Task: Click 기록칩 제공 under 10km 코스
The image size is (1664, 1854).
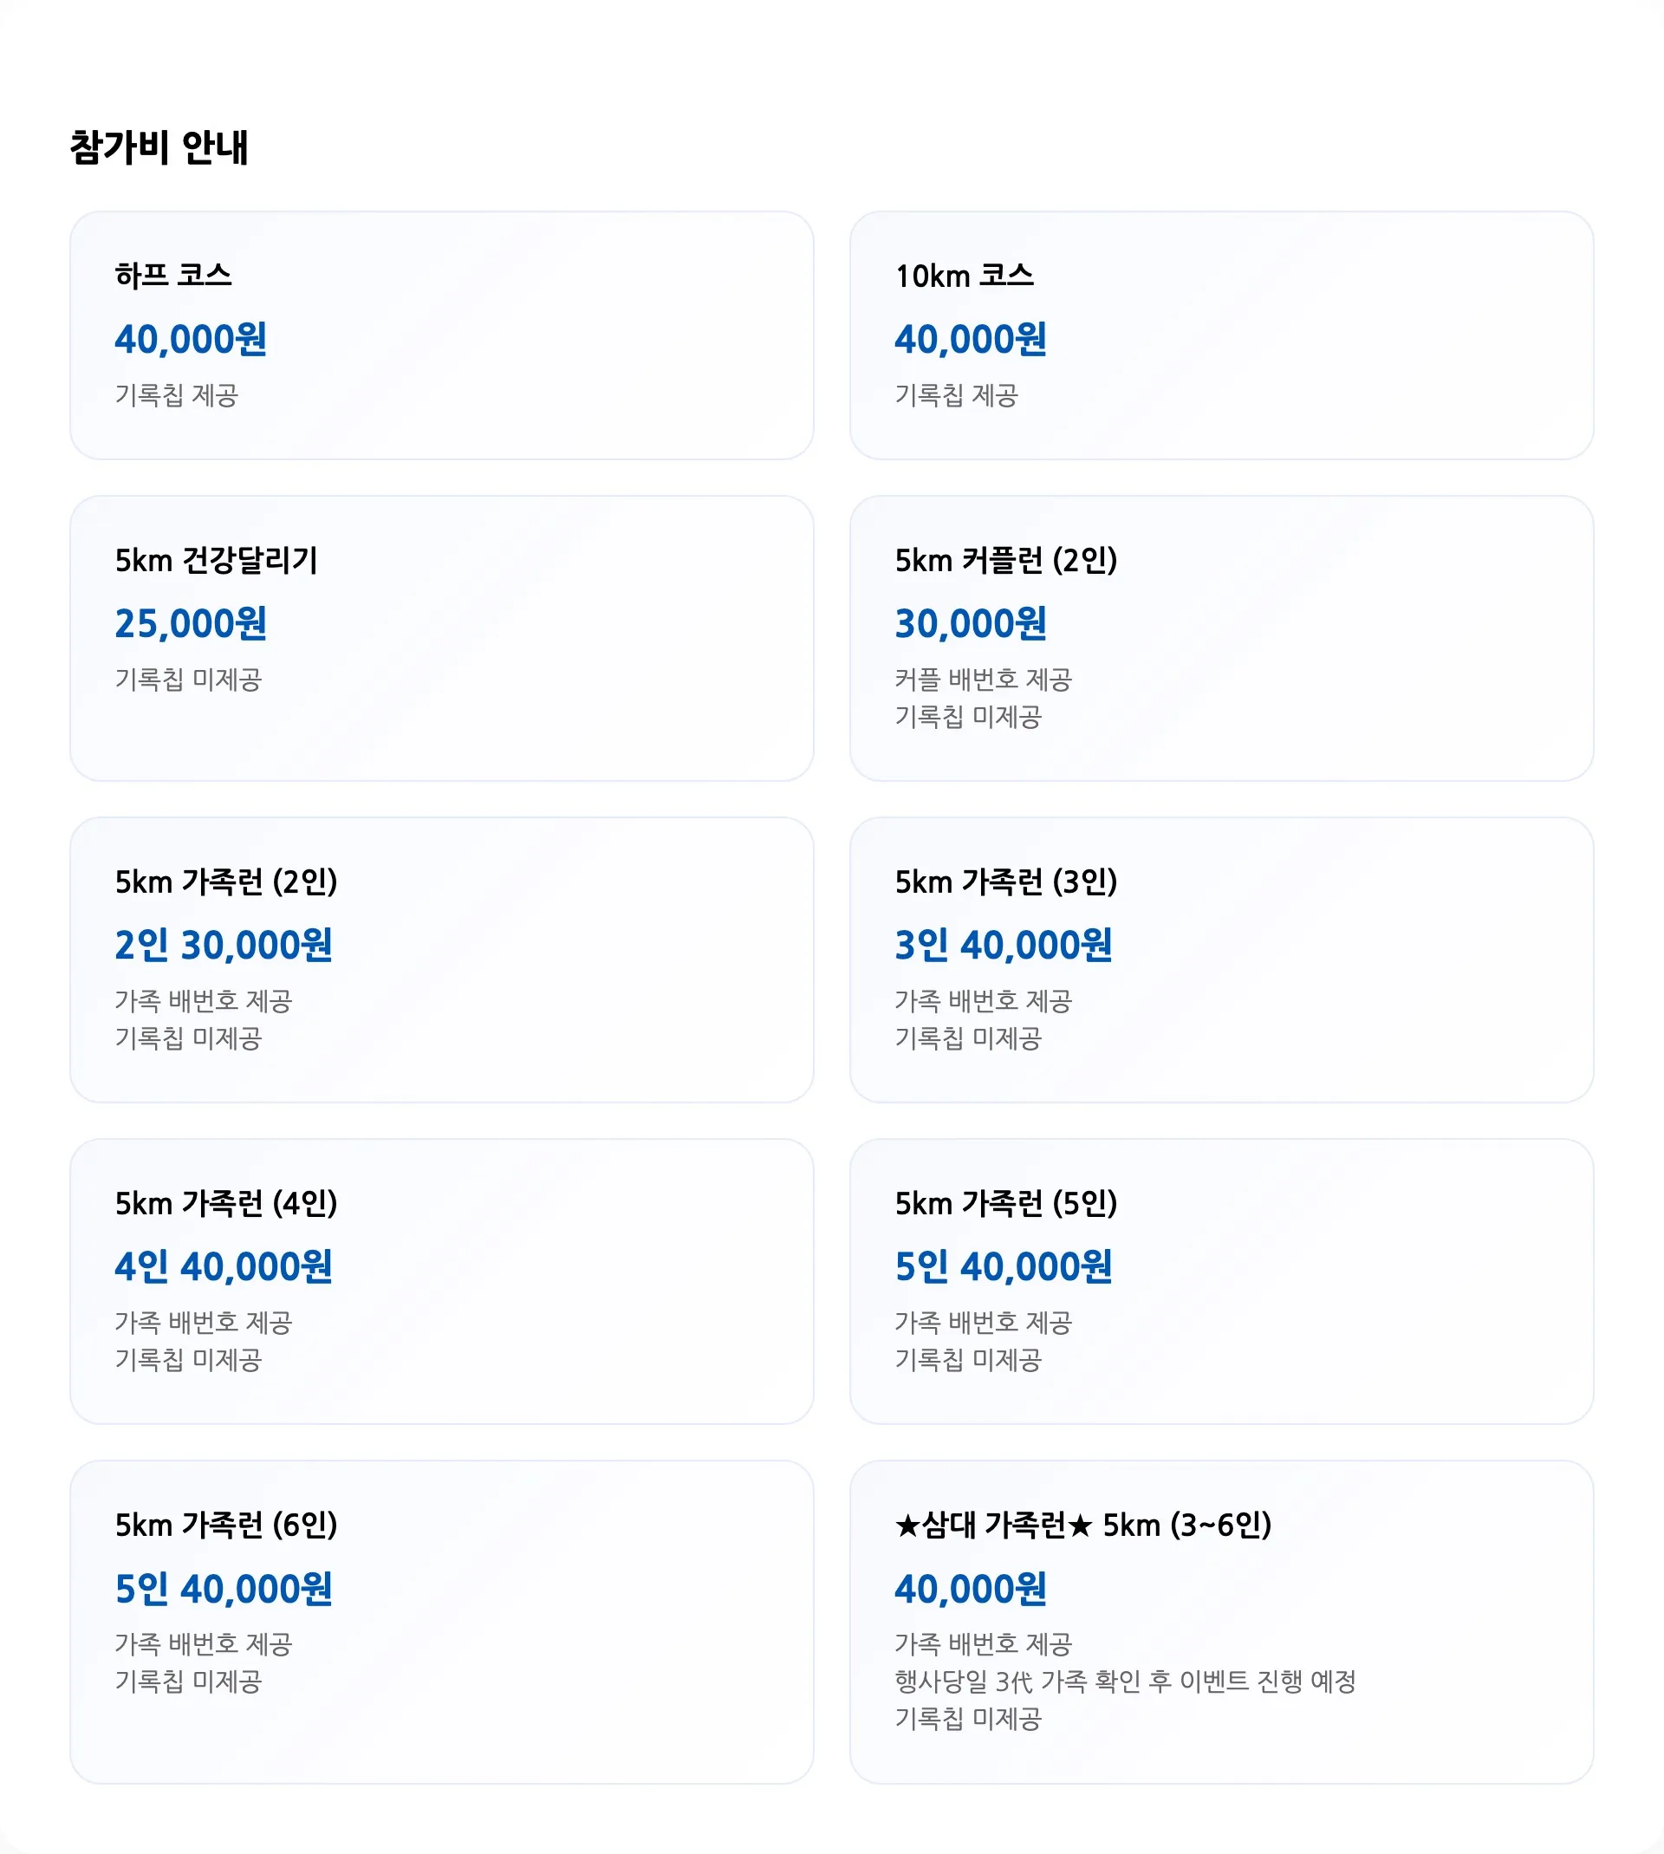Action: click(x=955, y=395)
